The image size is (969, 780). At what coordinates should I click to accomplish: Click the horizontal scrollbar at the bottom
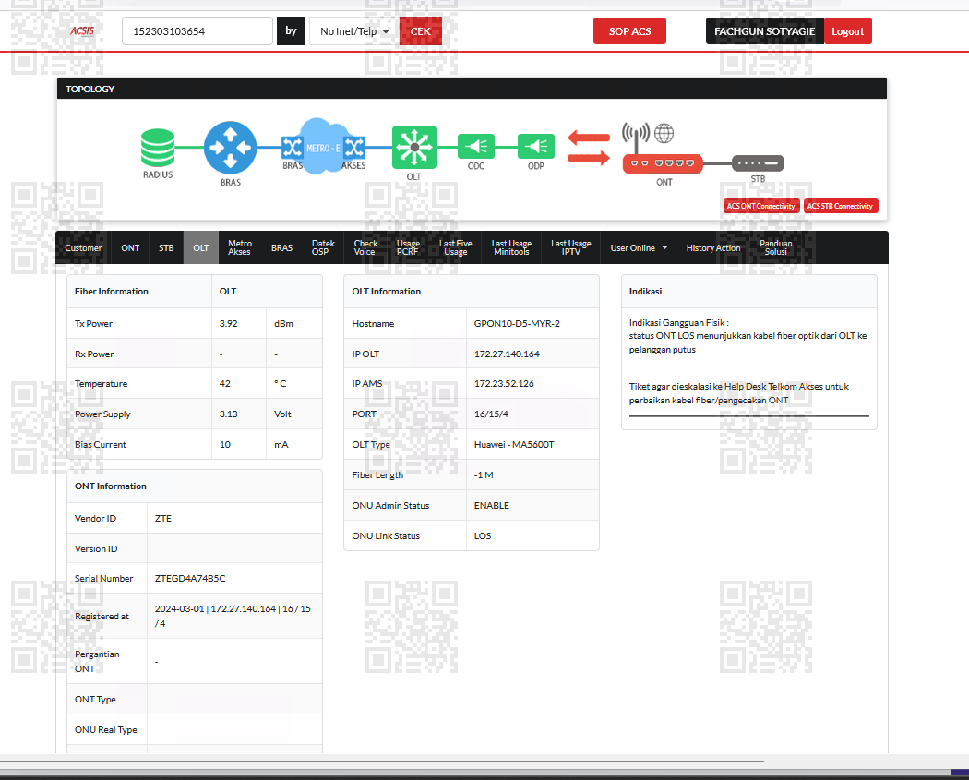tap(382, 762)
